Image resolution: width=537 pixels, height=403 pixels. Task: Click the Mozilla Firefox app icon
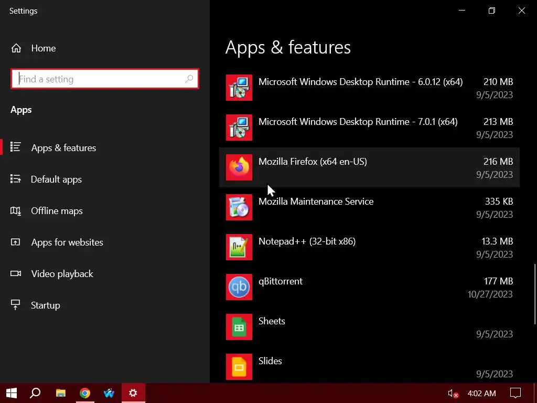point(239,167)
